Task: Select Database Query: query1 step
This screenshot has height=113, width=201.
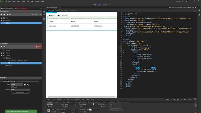Action: [x=21, y=63]
